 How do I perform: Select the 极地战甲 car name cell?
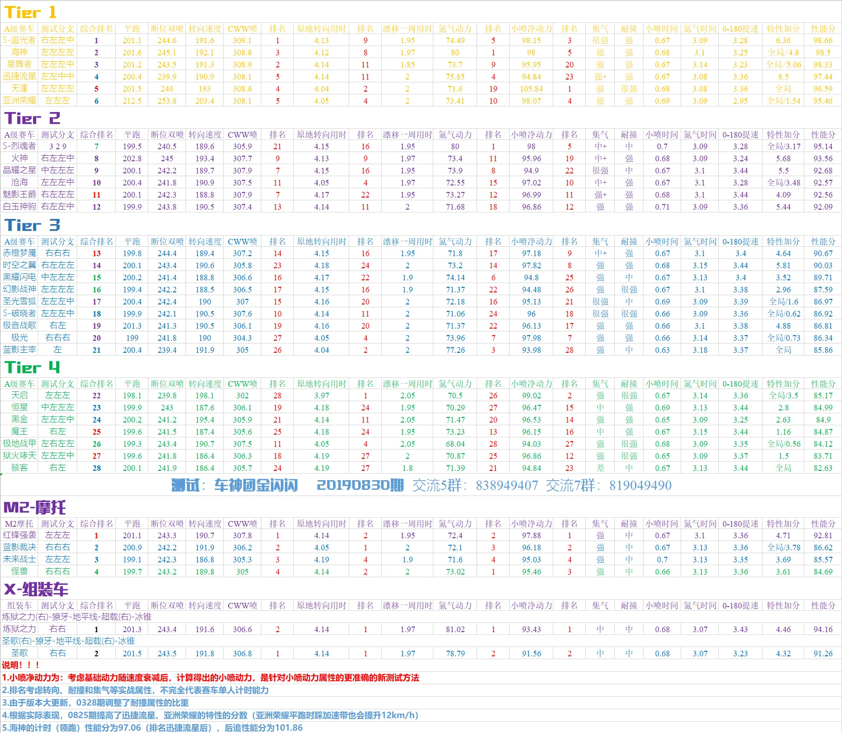tap(20, 444)
